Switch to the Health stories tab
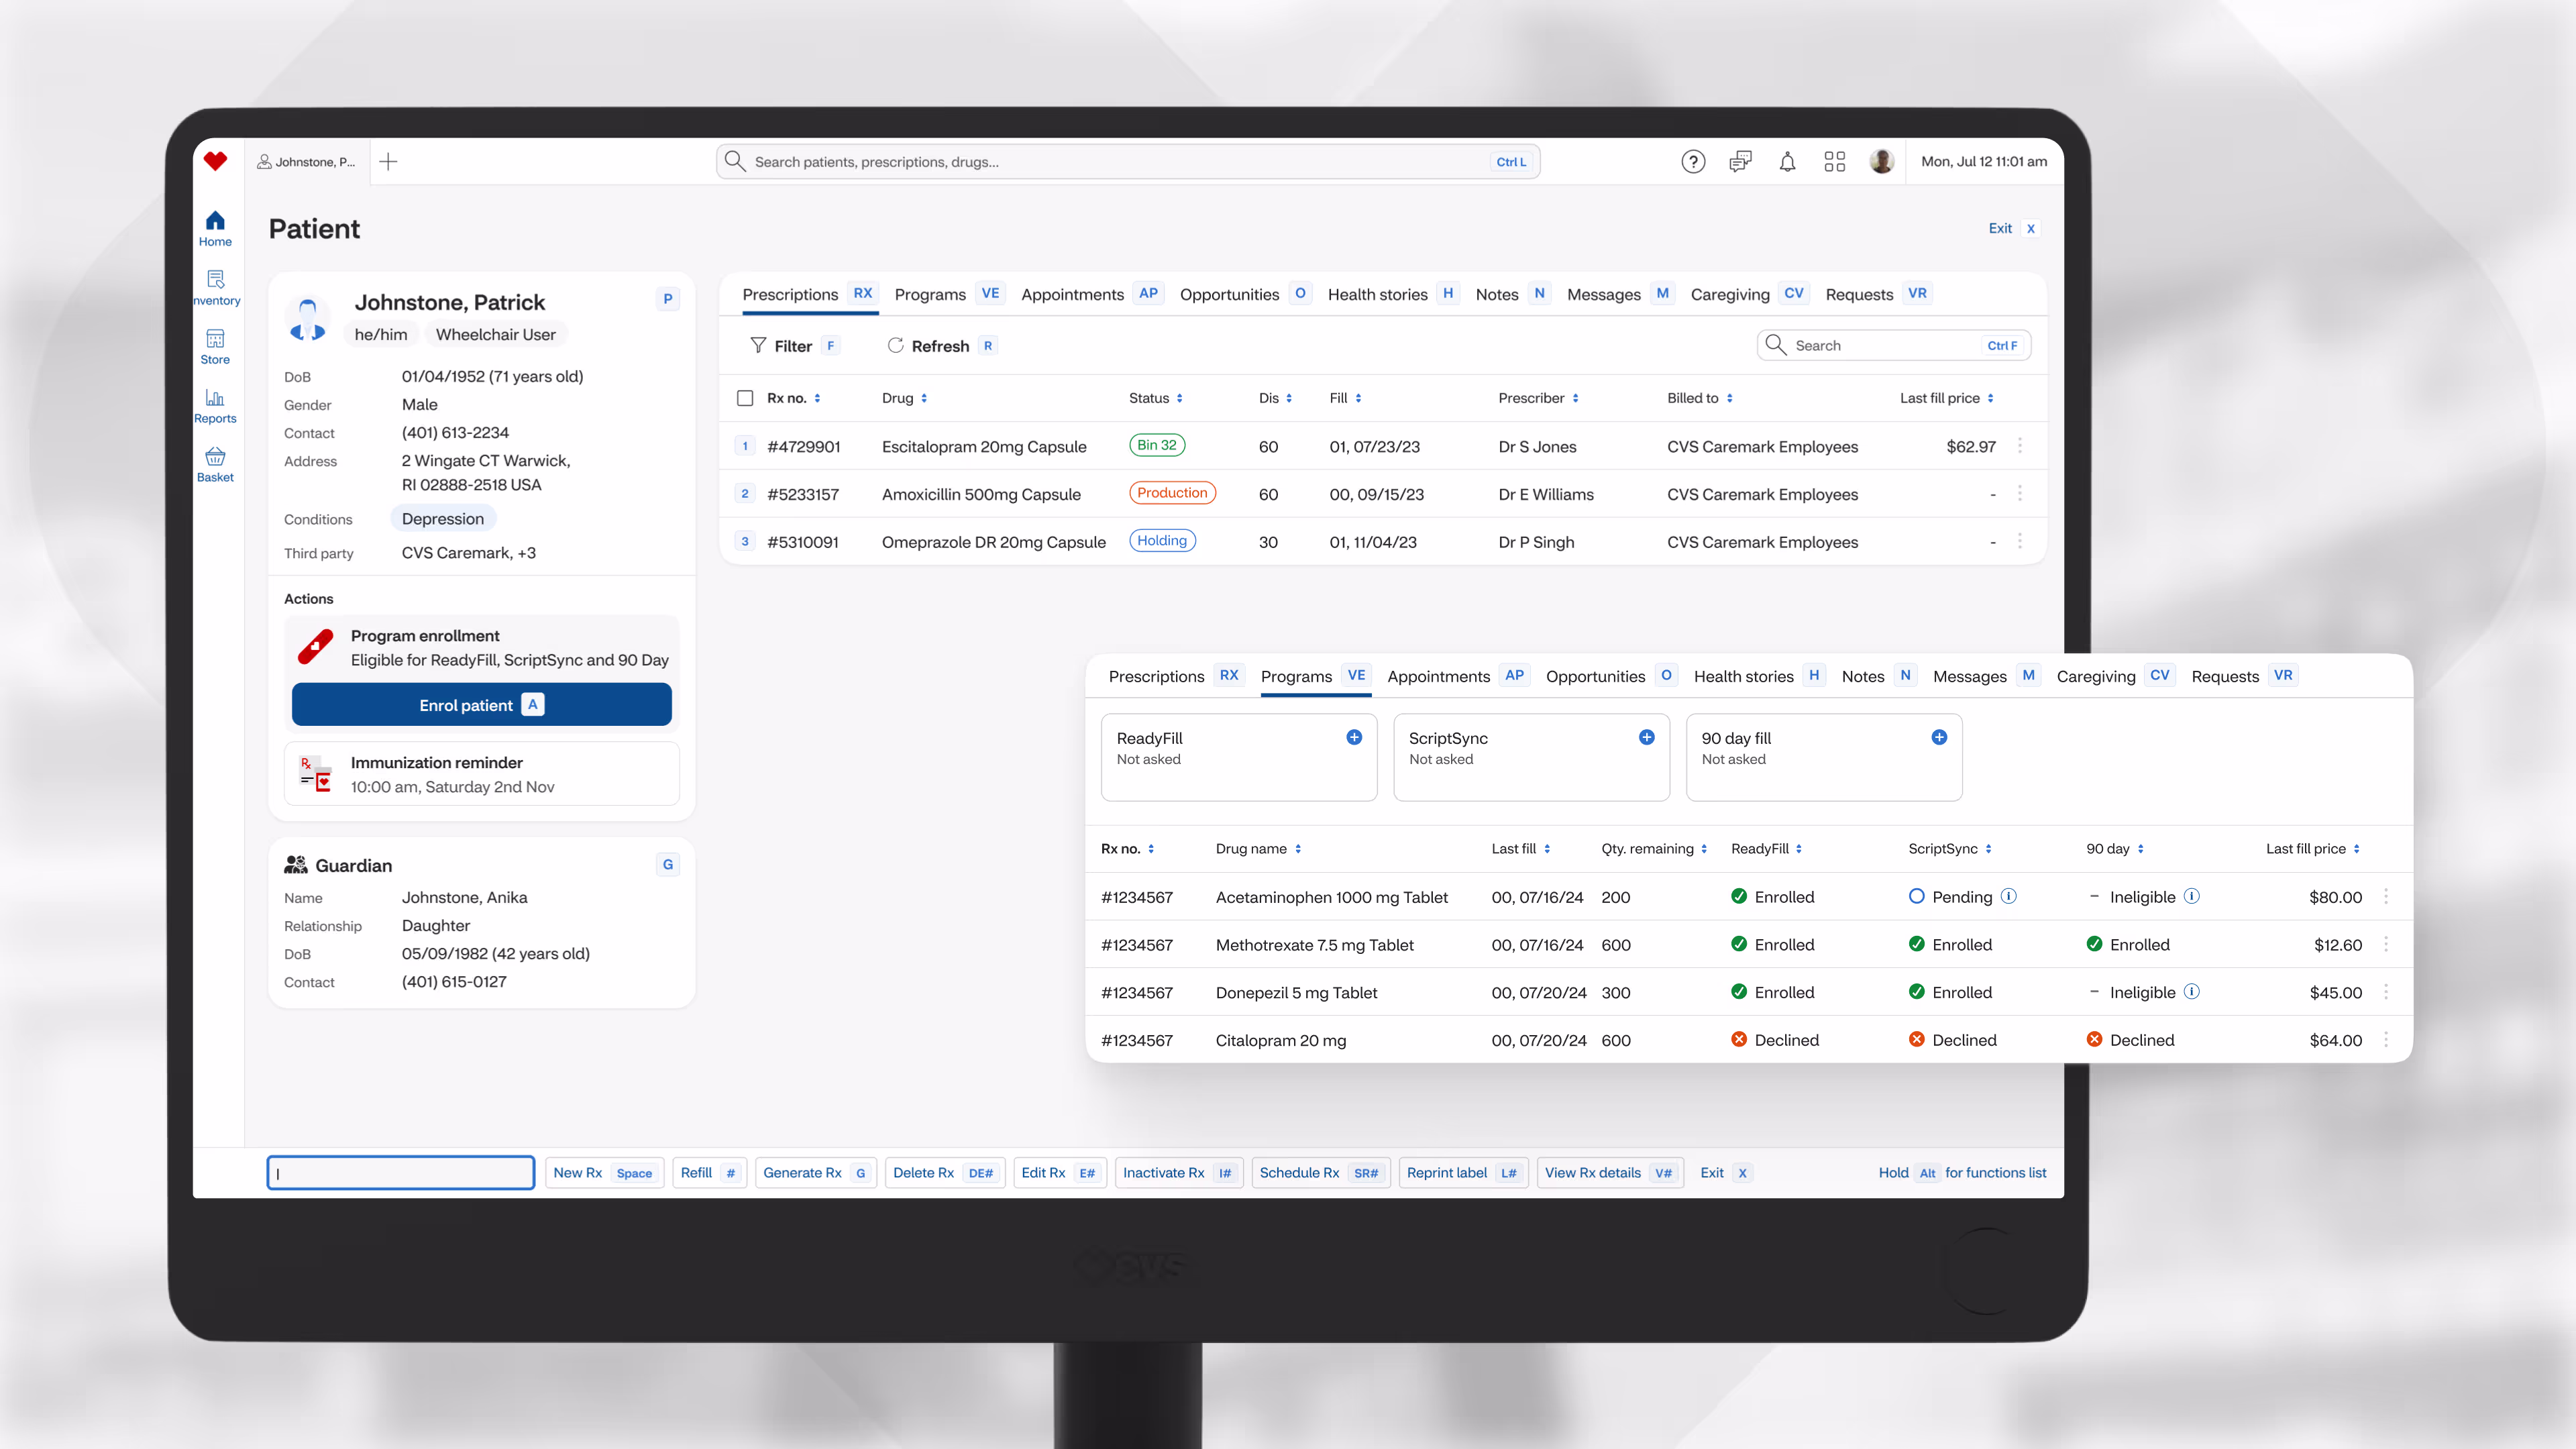The image size is (2576, 1449). pyautogui.click(x=1377, y=294)
